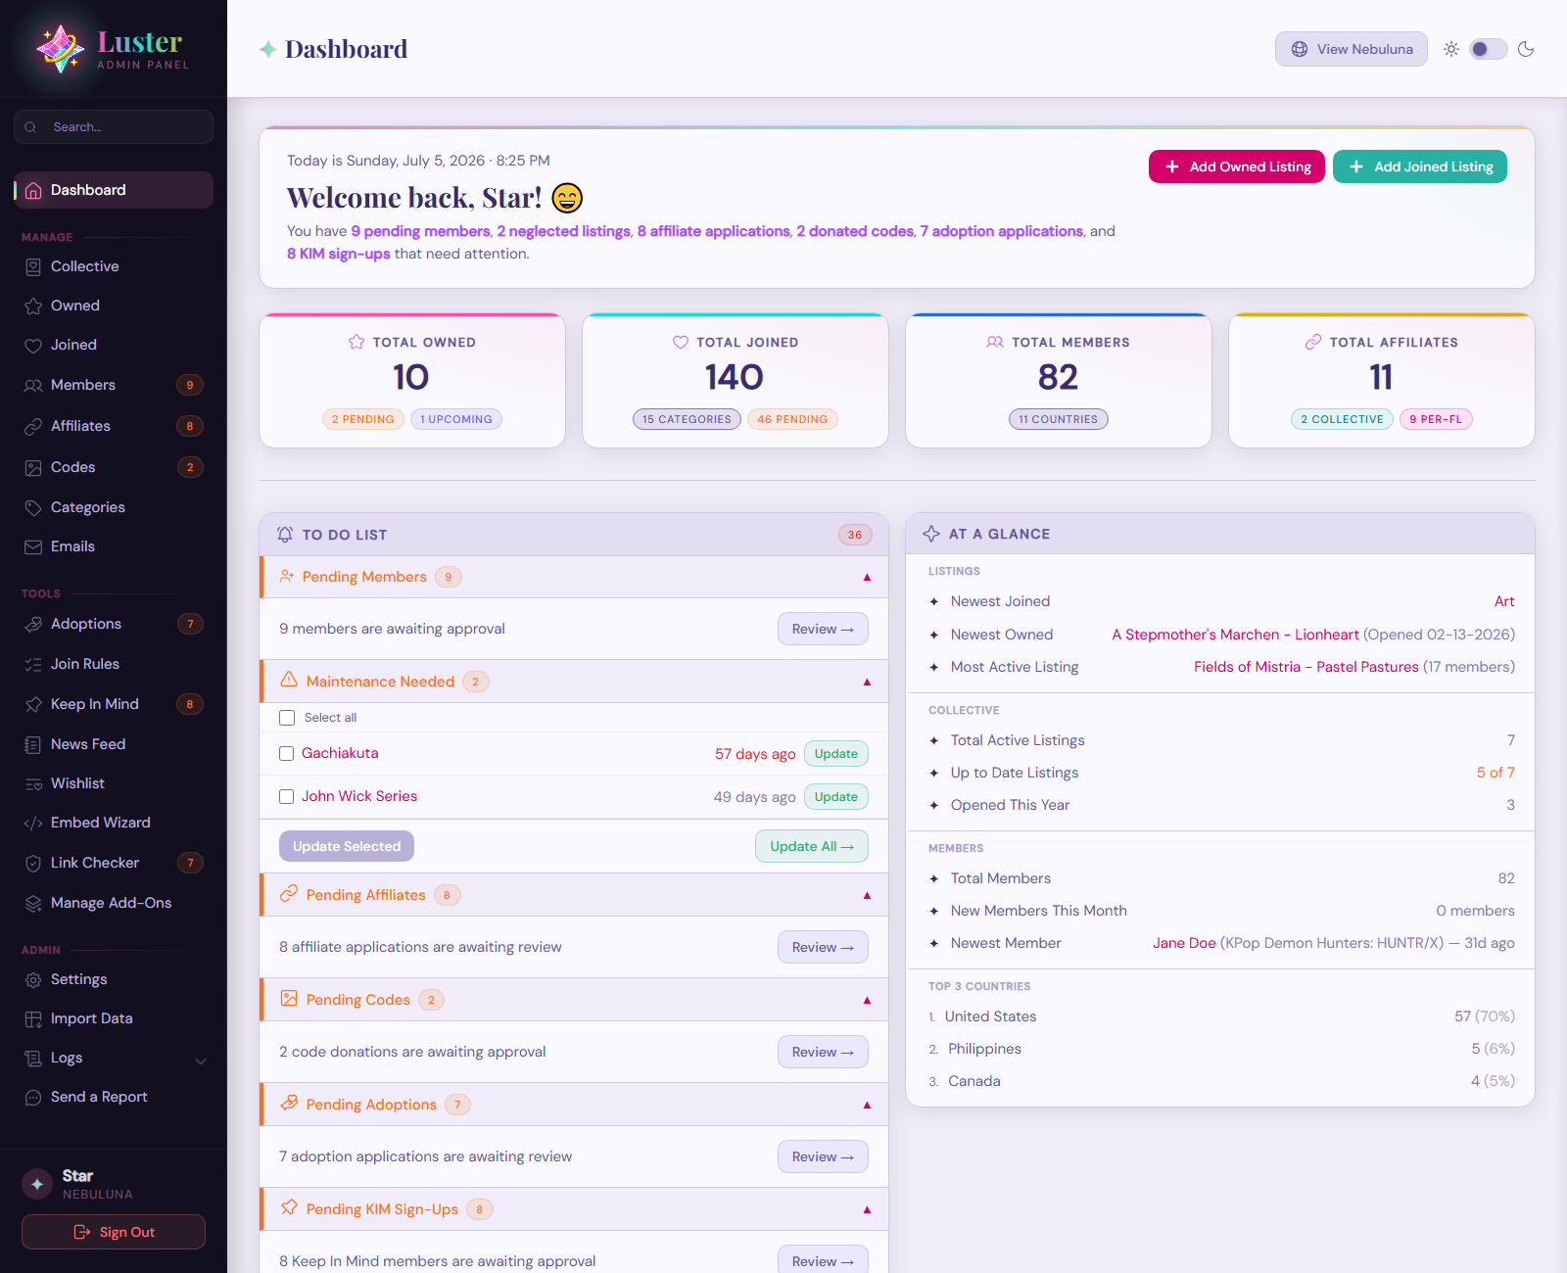Click the To Do List bell icon
This screenshot has height=1273, width=1567.
[285, 535]
